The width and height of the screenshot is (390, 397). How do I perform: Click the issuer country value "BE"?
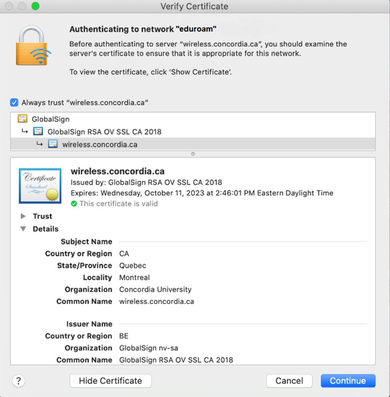pyautogui.click(x=124, y=336)
